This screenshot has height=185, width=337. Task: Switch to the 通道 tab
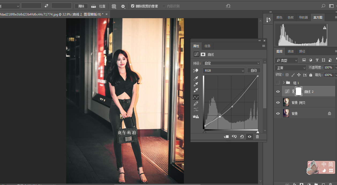click(291, 51)
